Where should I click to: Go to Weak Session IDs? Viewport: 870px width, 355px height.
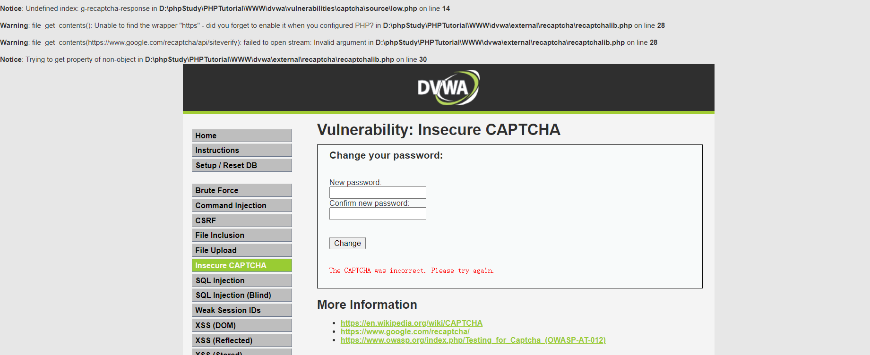(241, 310)
